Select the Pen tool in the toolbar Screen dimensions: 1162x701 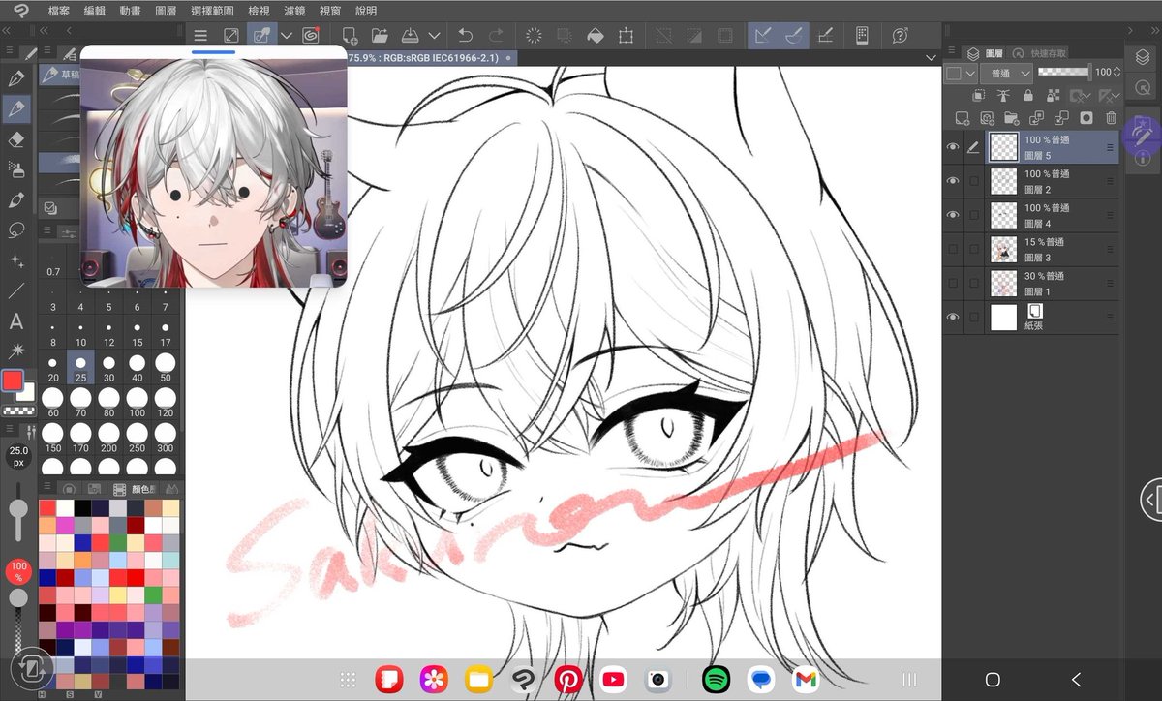click(x=15, y=78)
